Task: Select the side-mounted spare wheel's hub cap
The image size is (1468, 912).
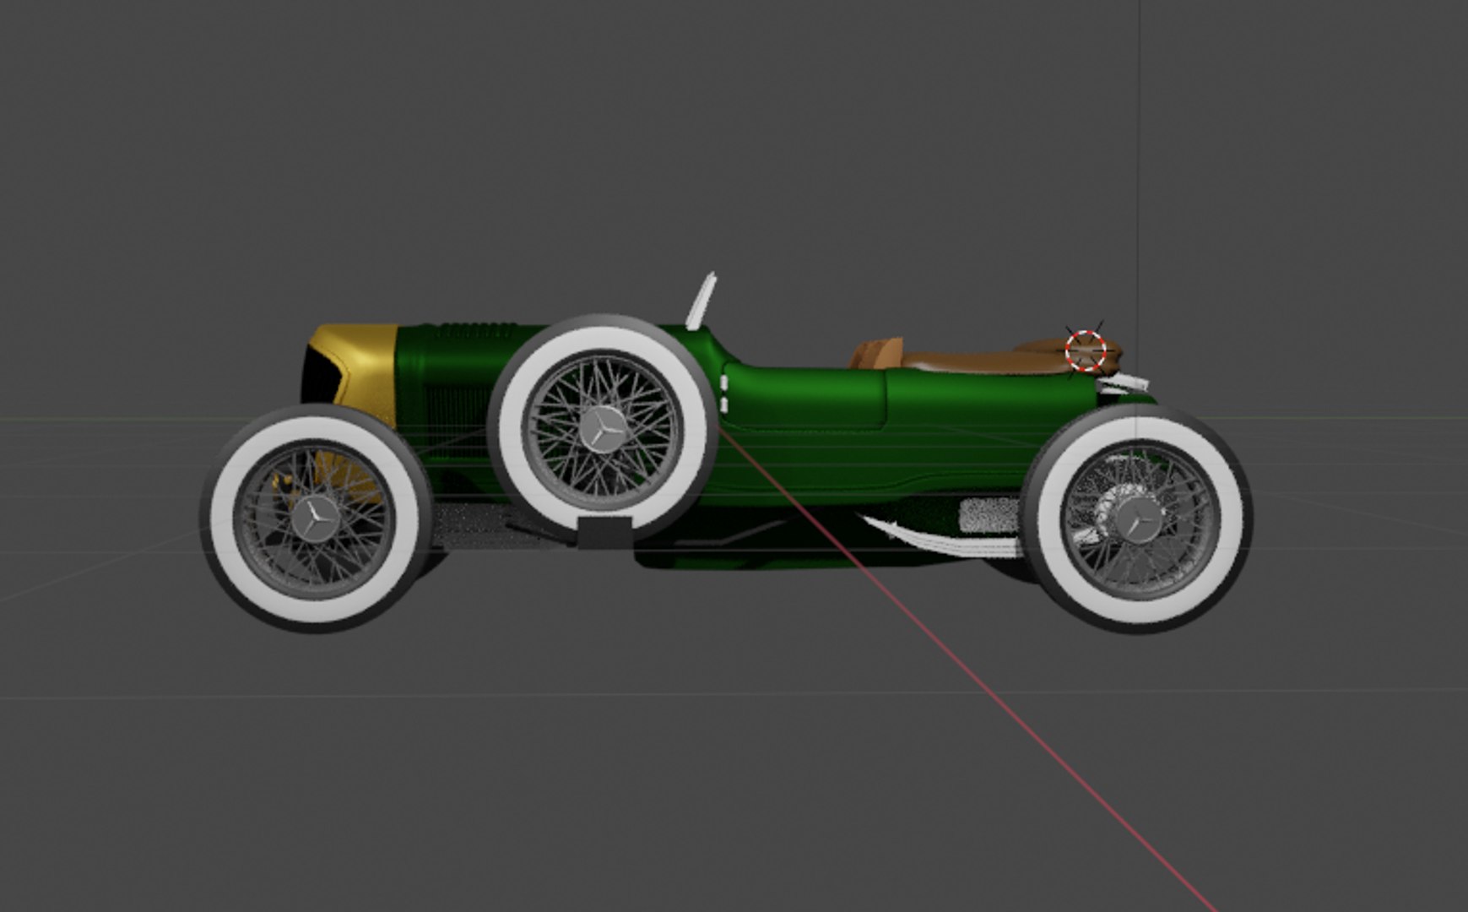Action: (601, 428)
